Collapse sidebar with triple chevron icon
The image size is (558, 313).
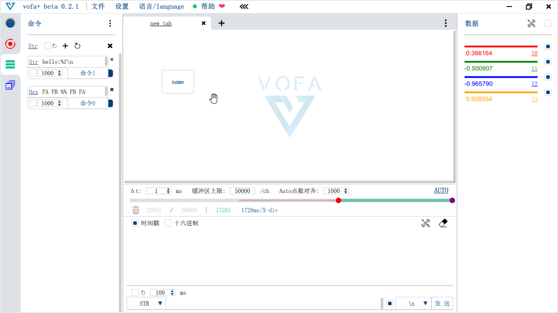point(244,7)
